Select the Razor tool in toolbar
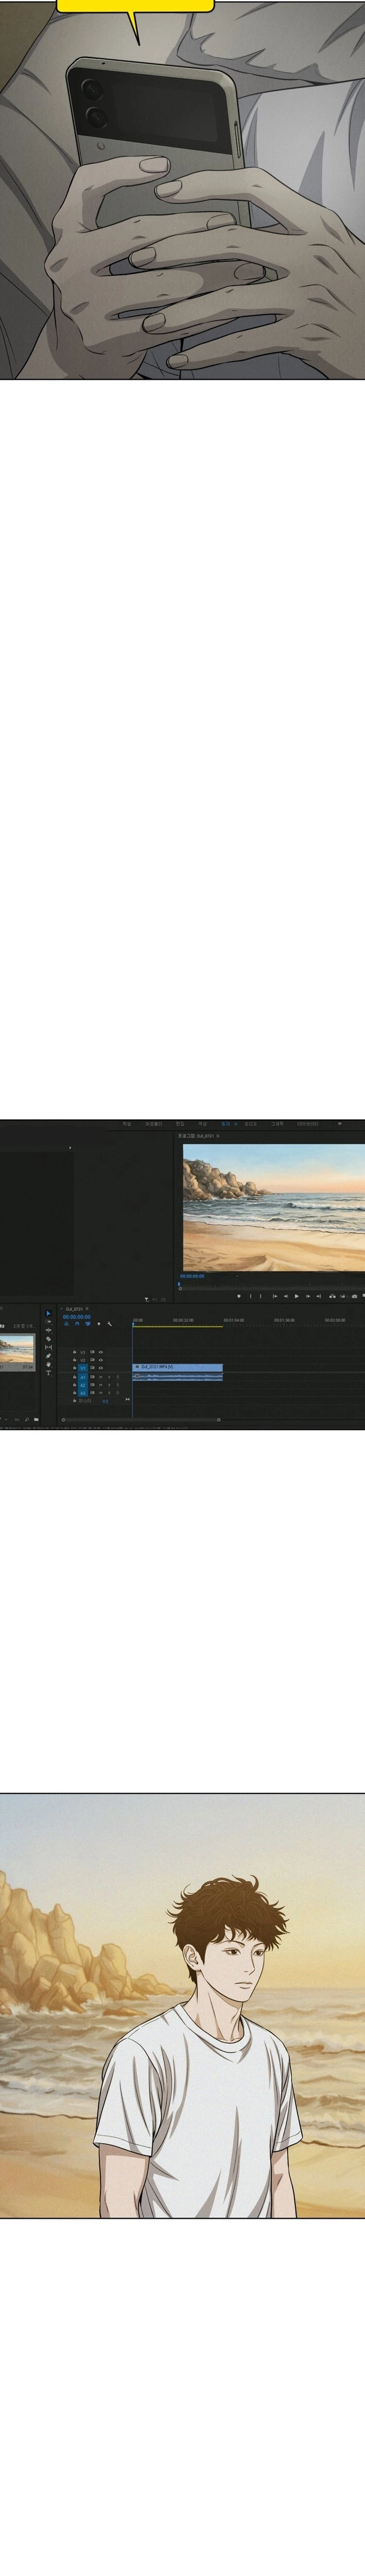 pos(48,1339)
